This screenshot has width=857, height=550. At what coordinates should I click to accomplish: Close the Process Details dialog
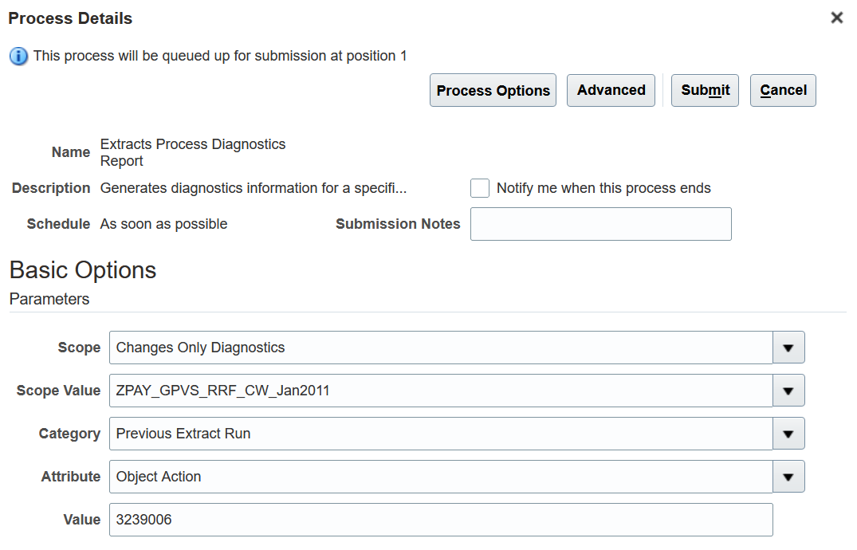(836, 18)
